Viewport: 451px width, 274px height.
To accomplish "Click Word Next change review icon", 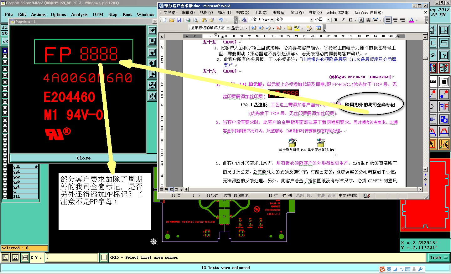I will coord(261,28).
